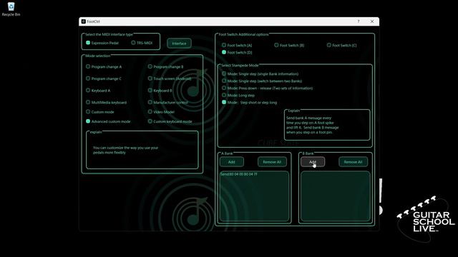This screenshot has height=257, width=458.
Task: Select Video Model option
Action: click(x=161, y=112)
